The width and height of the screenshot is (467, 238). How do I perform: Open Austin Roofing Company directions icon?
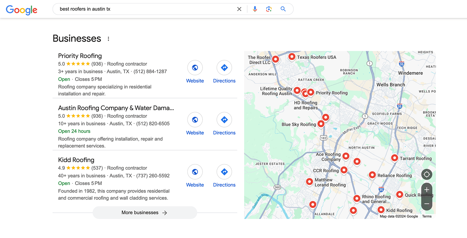pyautogui.click(x=224, y=120)
